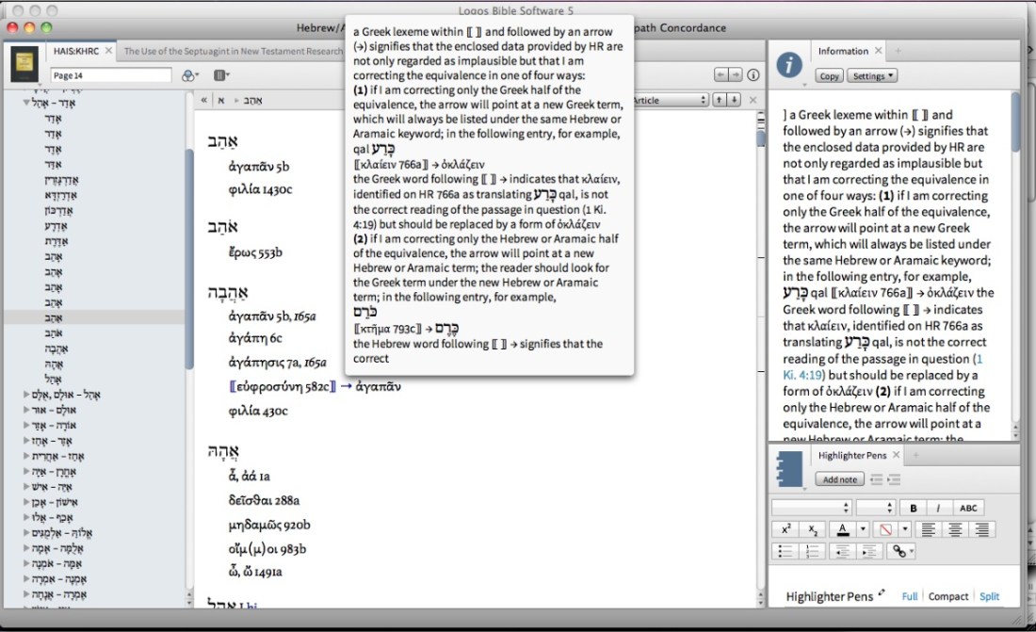Open the Settings dropdown in Information panel
The height and width of the screenshot is (632, 1036).
(871, 76)
